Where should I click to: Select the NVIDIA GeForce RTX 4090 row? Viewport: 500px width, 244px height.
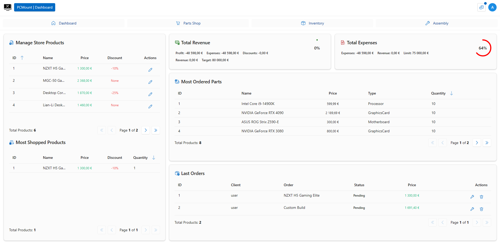click(x=333, y=113)
